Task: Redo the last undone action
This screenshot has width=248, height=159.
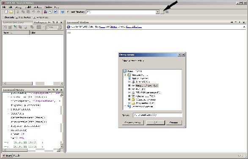Action: [39, 12]
